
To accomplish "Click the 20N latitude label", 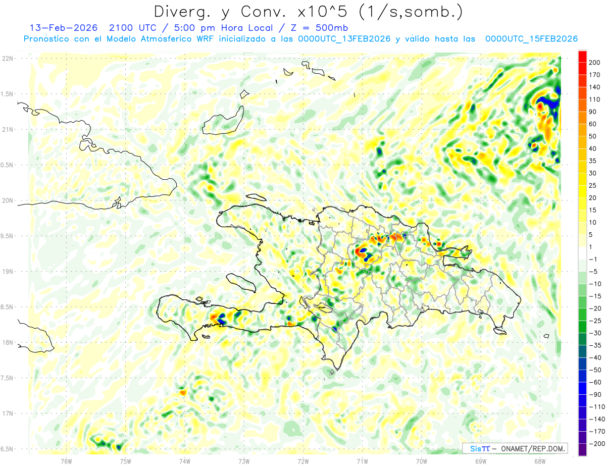I will click(8, 200).
